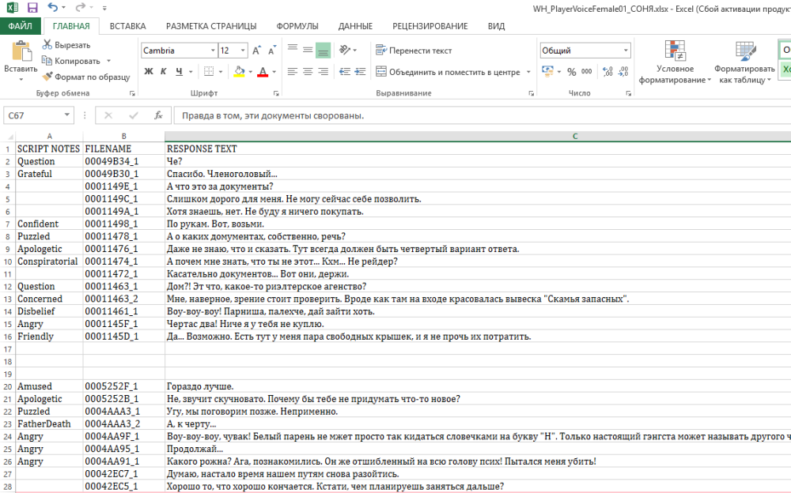Open accounting number format button
The height and width of the screenshot is (493, 791).
[547, 71]
